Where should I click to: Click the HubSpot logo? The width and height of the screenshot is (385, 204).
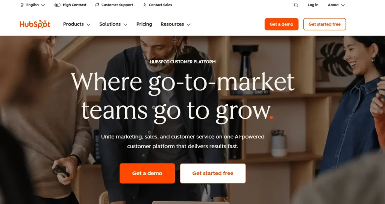point(35,24)
